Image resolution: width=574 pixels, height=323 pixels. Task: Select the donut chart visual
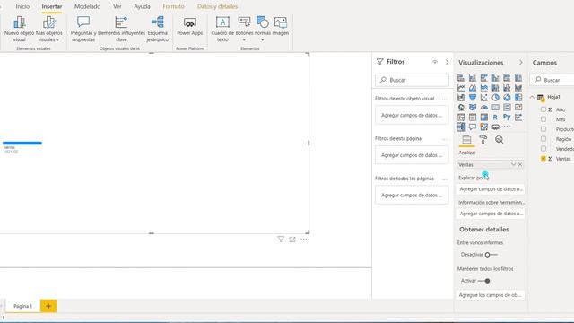[507, 98]
